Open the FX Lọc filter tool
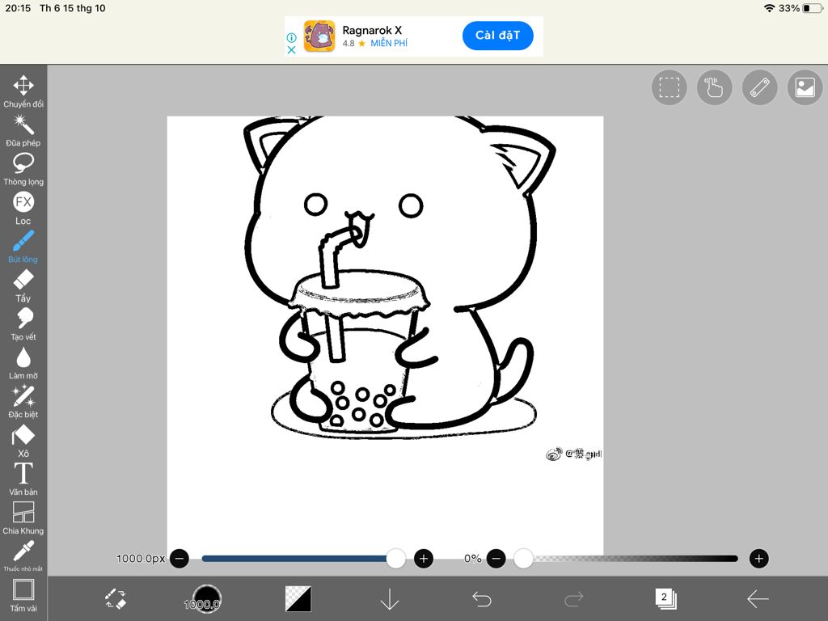The width and height of the screenshot is (828, 621). [23, 208]
